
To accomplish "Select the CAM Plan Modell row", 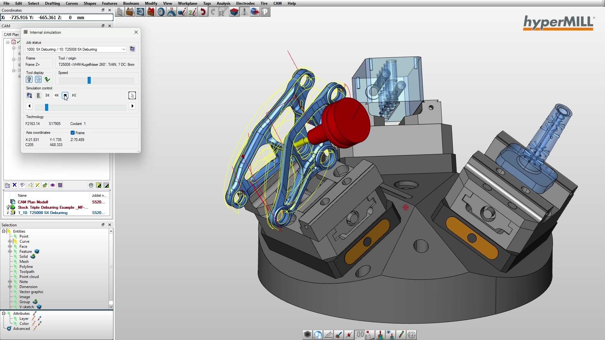I will coord(57,202).
